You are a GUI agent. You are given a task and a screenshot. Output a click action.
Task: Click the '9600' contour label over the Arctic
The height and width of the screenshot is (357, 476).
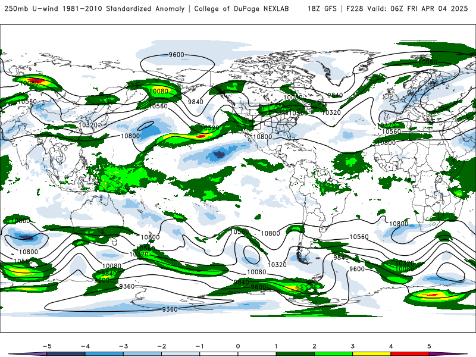(x=176, y=55)
